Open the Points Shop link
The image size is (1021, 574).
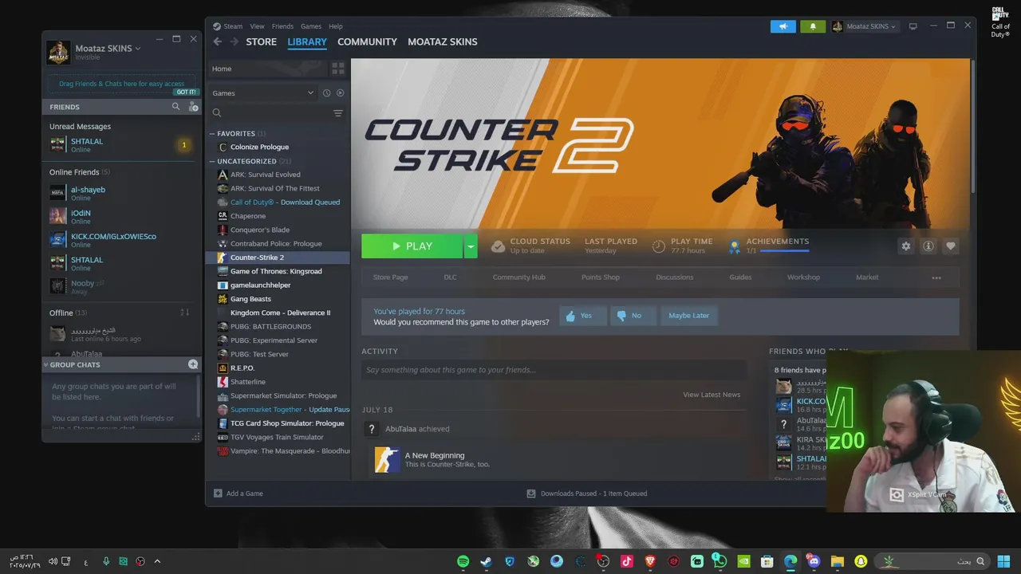pos(601,277)
